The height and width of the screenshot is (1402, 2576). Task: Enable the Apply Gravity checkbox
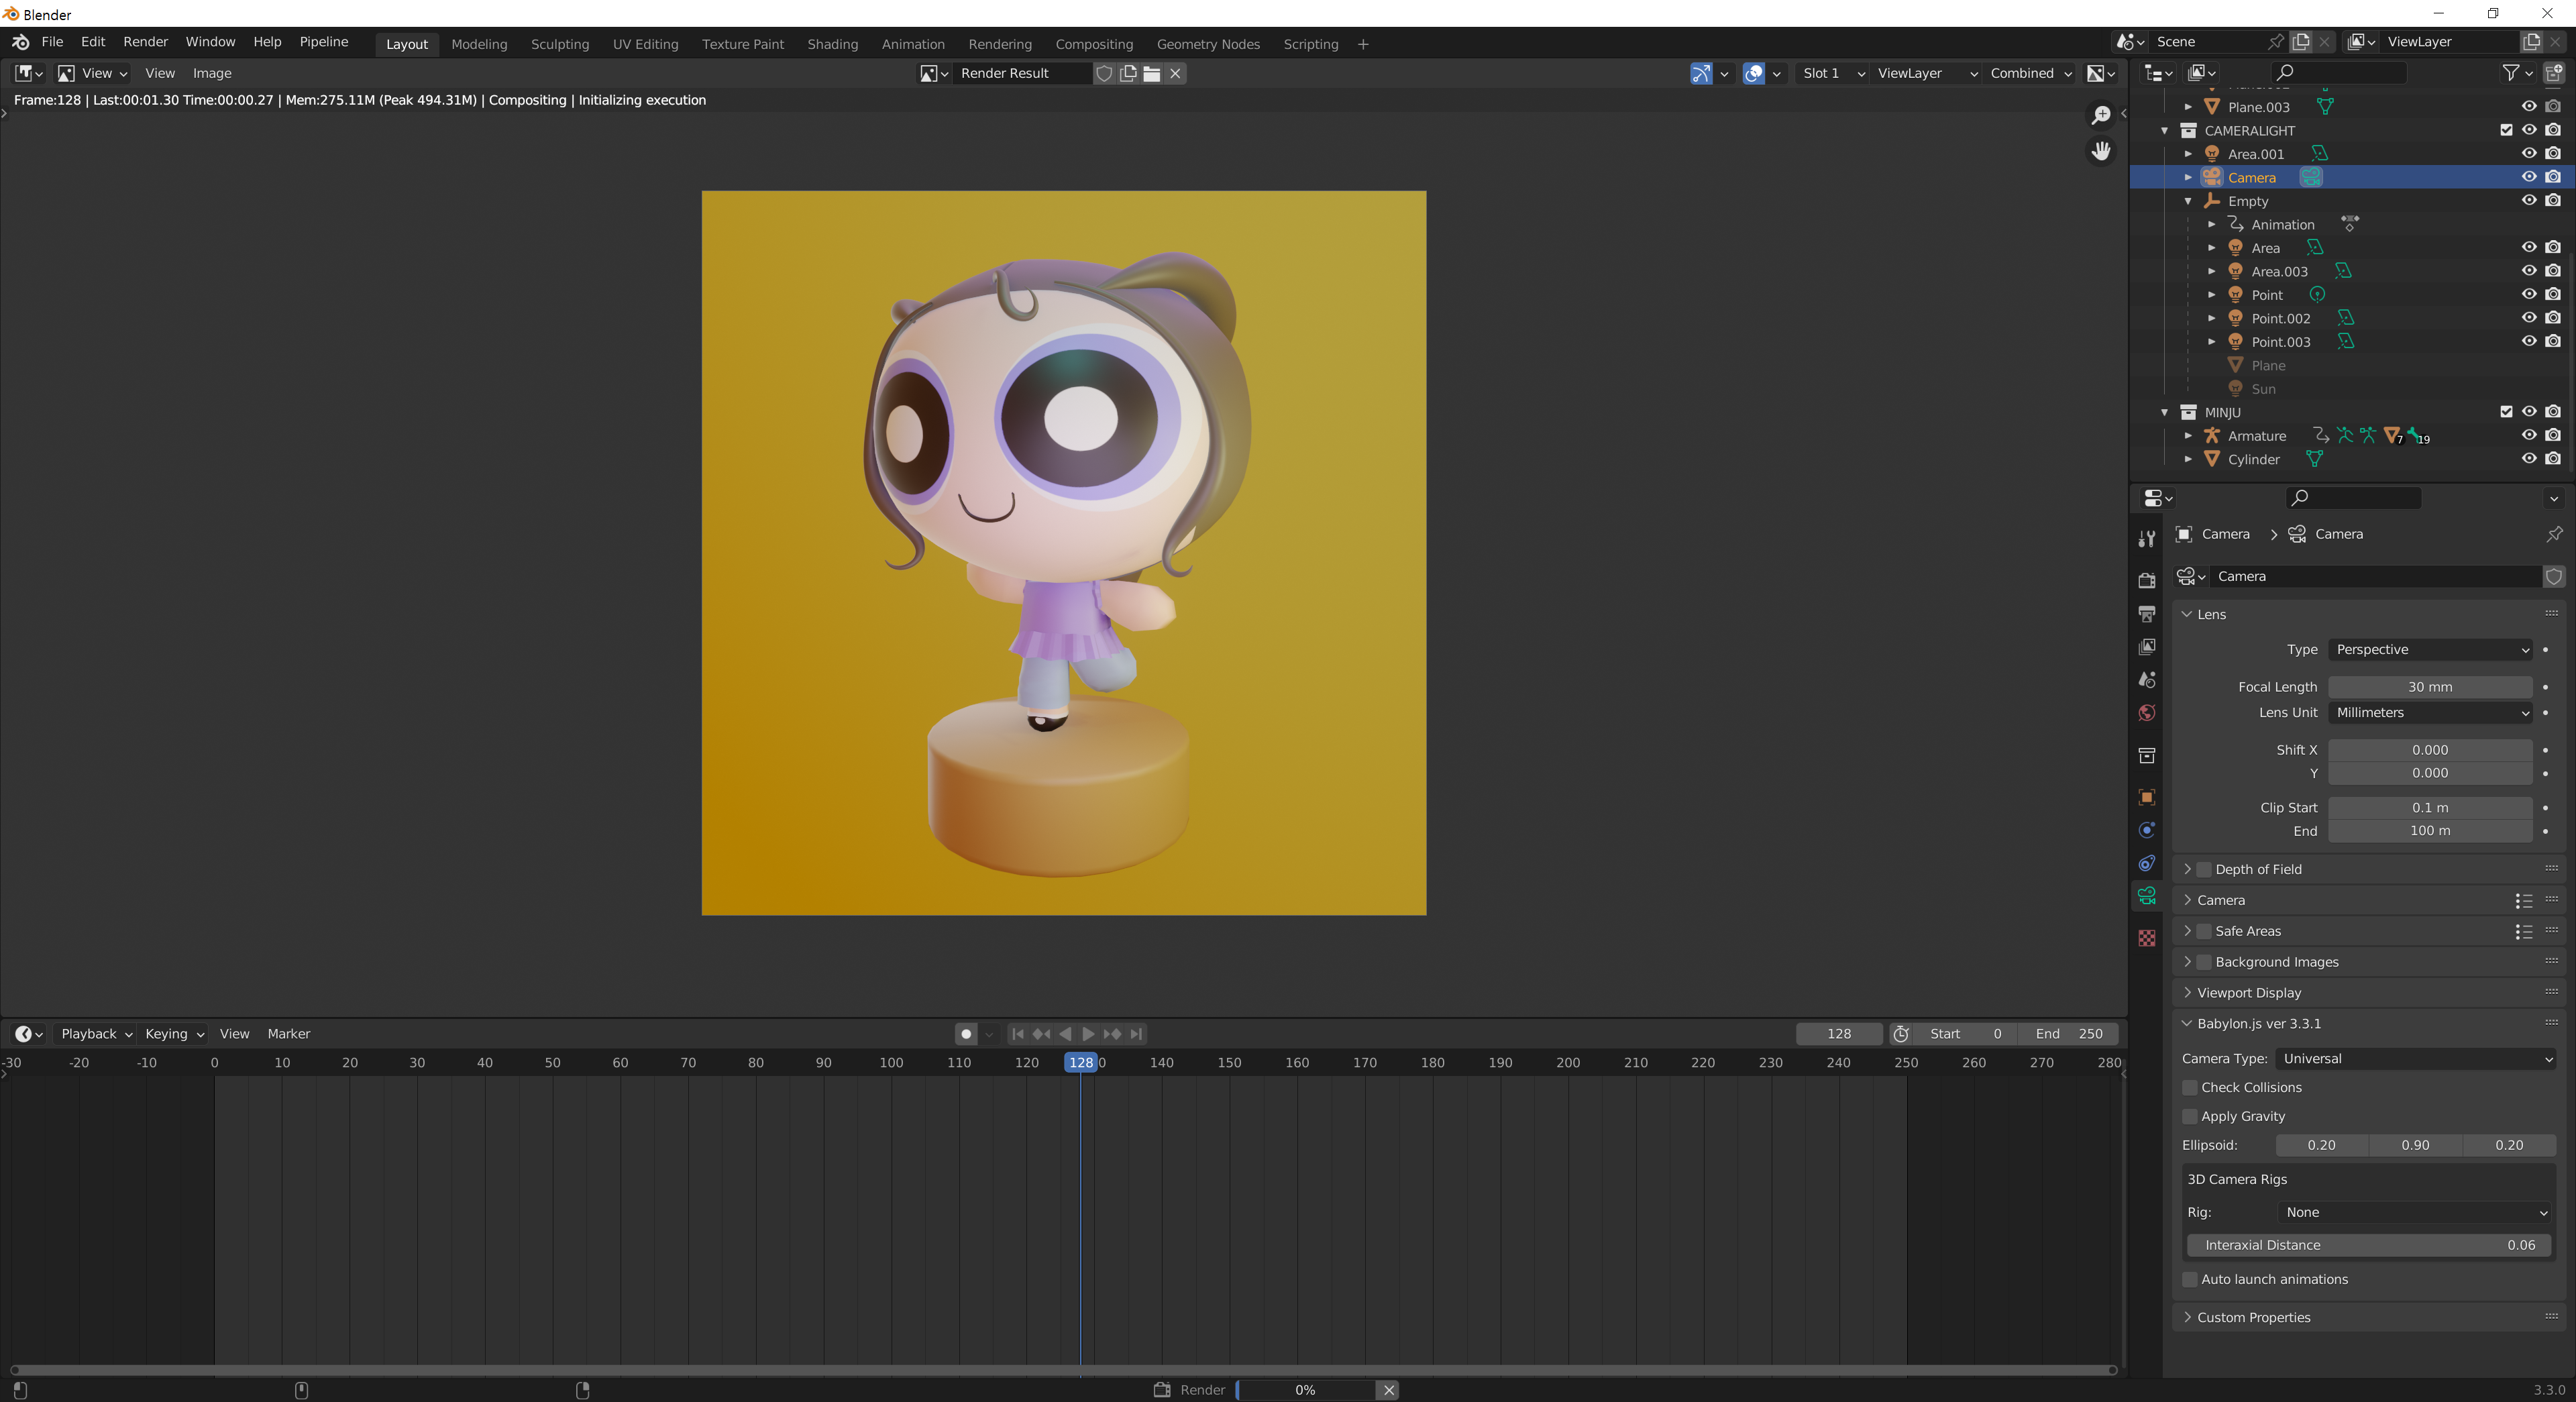(x=2190, y=1116)
